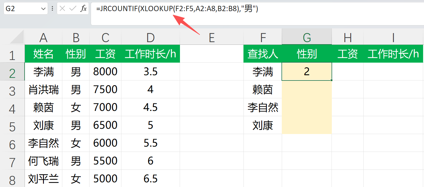Select column A header
Viewport: 424px width, 187px height.
43,37
